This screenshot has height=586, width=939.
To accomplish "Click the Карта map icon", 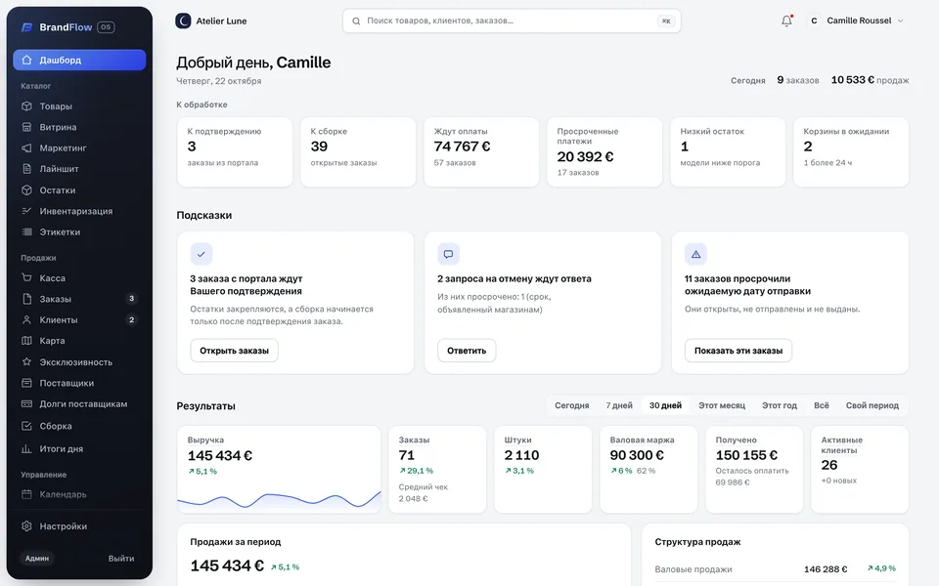I will [26, 341].
